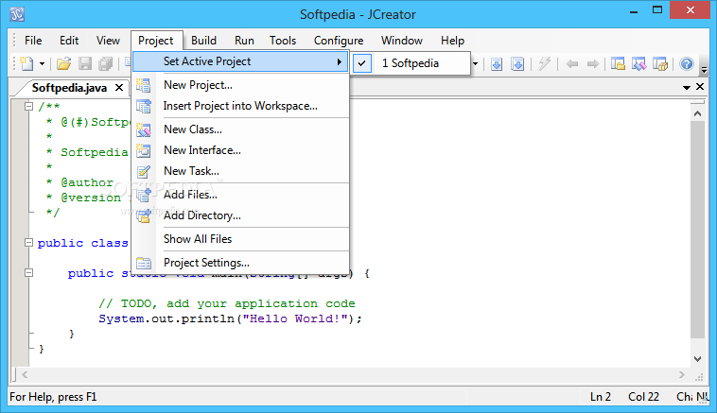Viewport: 717px width, 413px height.
Task: Click the first blue down-arrow compile icon
Action: click(497, 64)
